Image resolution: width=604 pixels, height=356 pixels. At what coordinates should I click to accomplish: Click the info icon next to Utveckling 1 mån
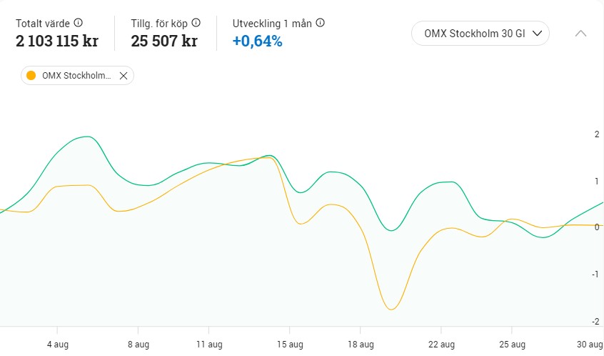coord(321,23)
